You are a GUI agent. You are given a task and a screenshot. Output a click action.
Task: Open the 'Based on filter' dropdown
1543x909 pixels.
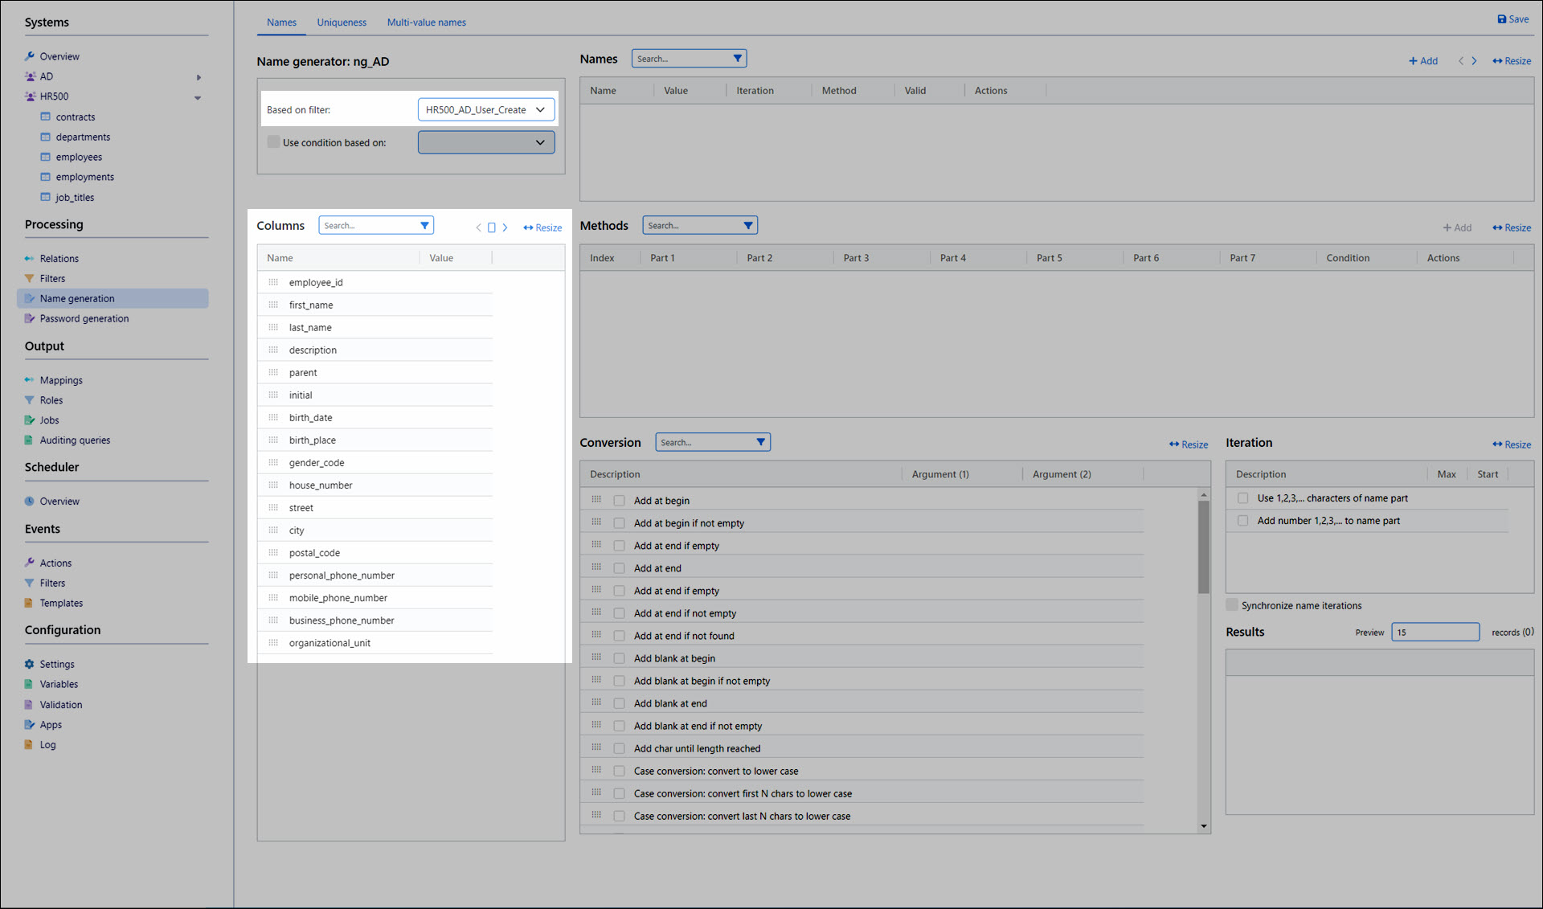[x=485, y=110]
